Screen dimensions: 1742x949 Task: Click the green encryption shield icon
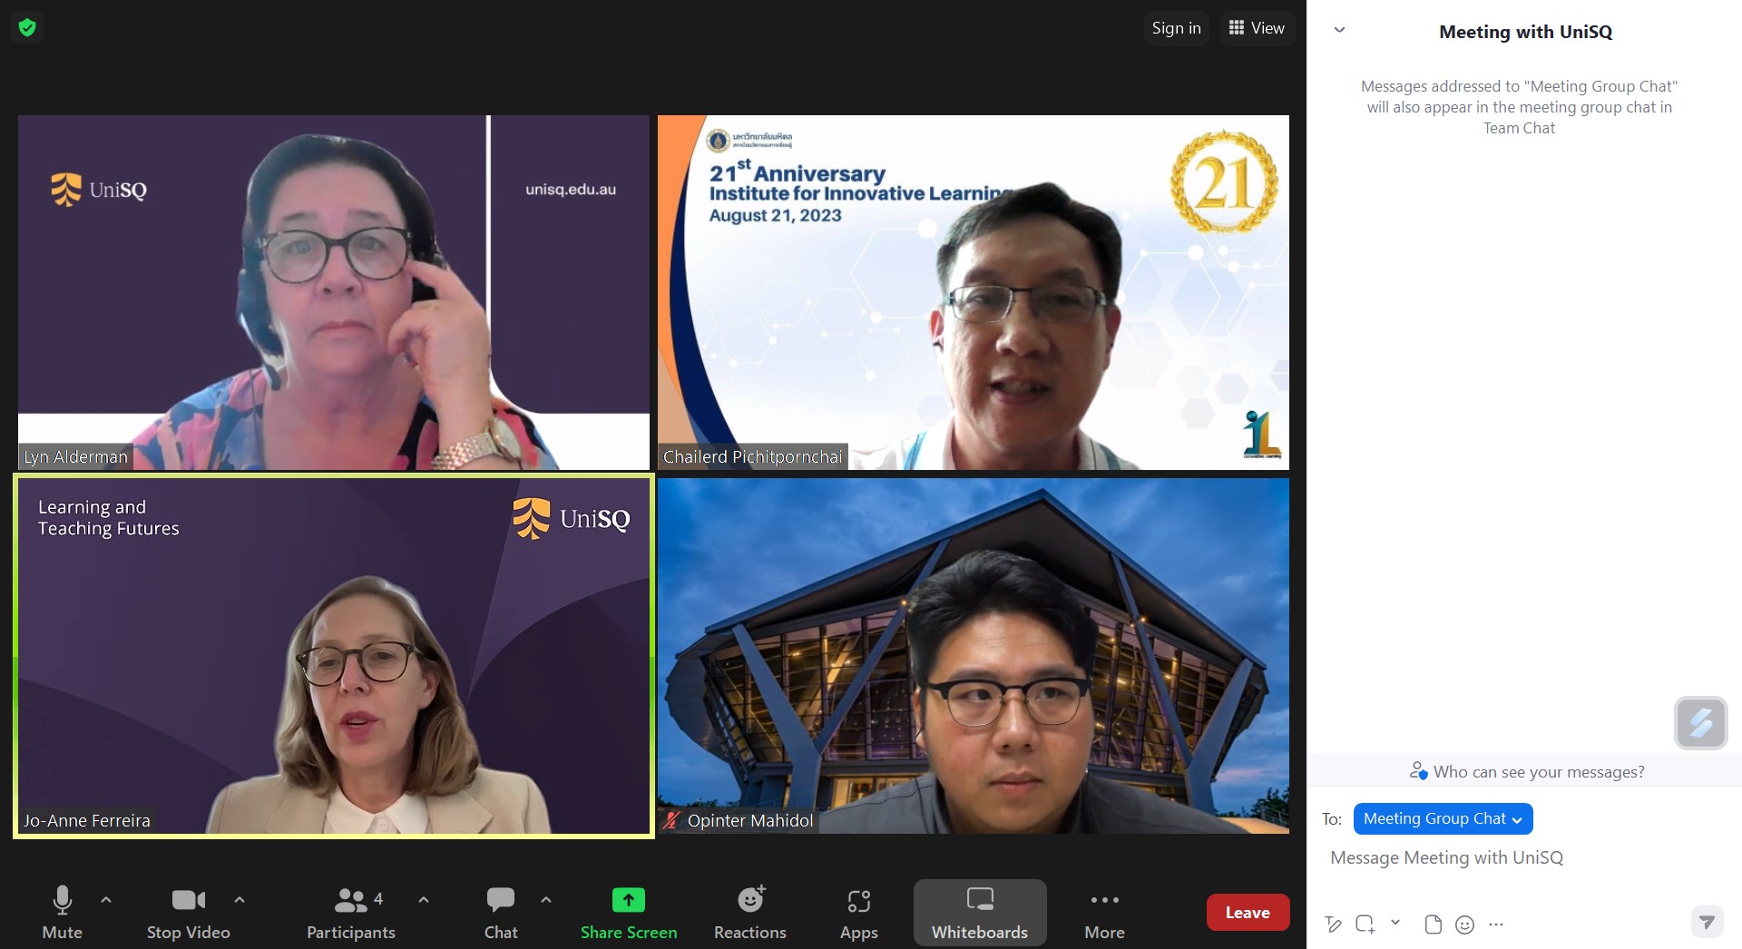pyautogui.click(x=27, y=28)
